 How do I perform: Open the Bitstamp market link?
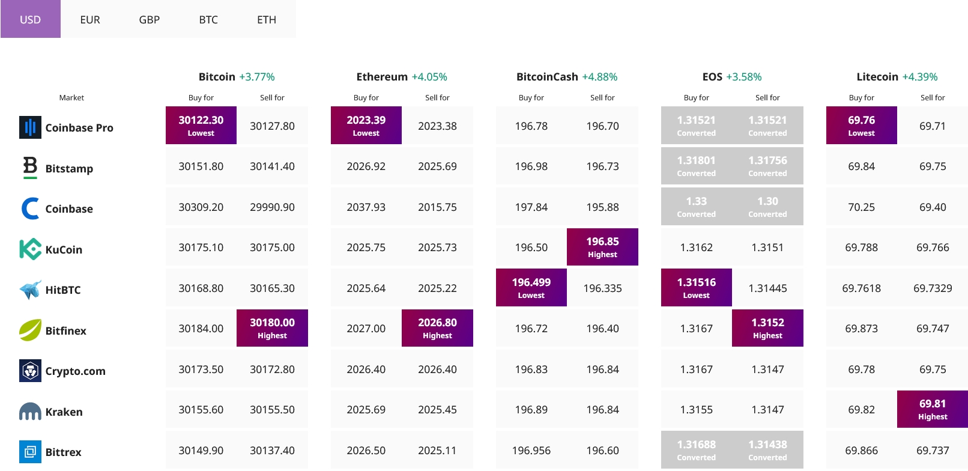coord(69,168)
